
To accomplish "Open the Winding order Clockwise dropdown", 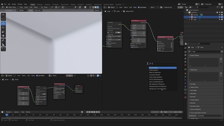I will [210, 116].
